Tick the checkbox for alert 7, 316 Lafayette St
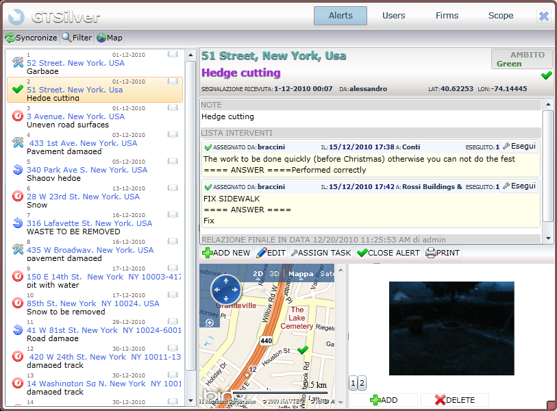 tap(173, 214)
